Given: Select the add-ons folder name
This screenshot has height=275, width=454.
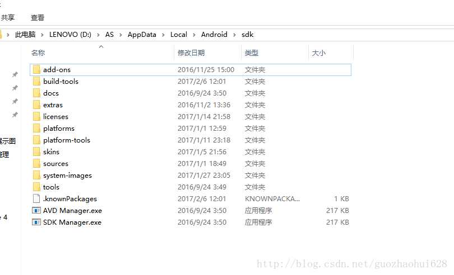Looking at the screenshot, I should pos(57,70).
